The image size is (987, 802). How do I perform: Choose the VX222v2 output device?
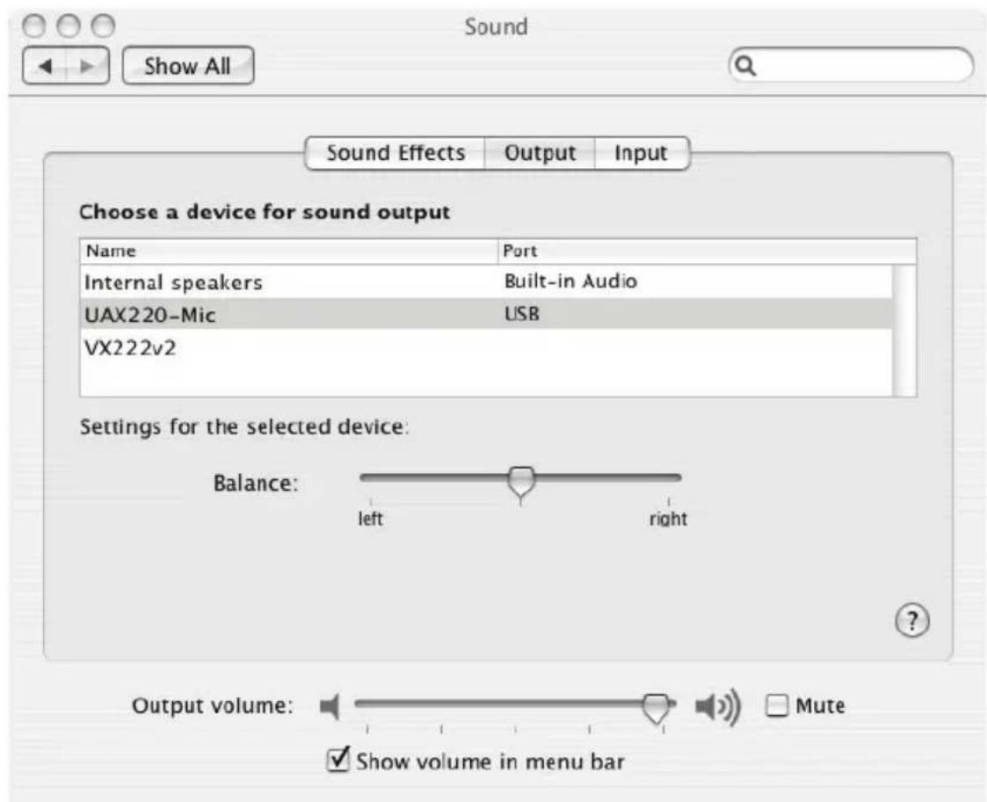coord(486,347)
